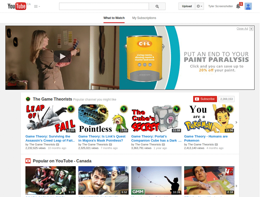Screen dimensions: 263x197
Task: Open GMM balloon video thumbnail 10:24
Action: click(156, 180)
